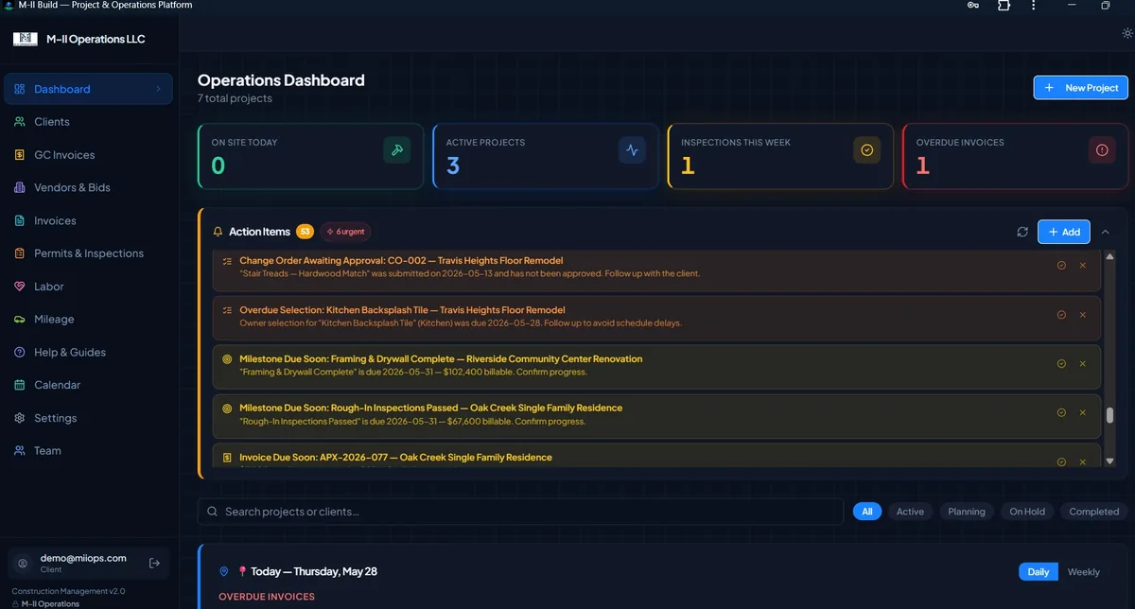Click the Invoices document icon in sidebar
Viewport: 1135px width, 609px height.
coord(19,220)
